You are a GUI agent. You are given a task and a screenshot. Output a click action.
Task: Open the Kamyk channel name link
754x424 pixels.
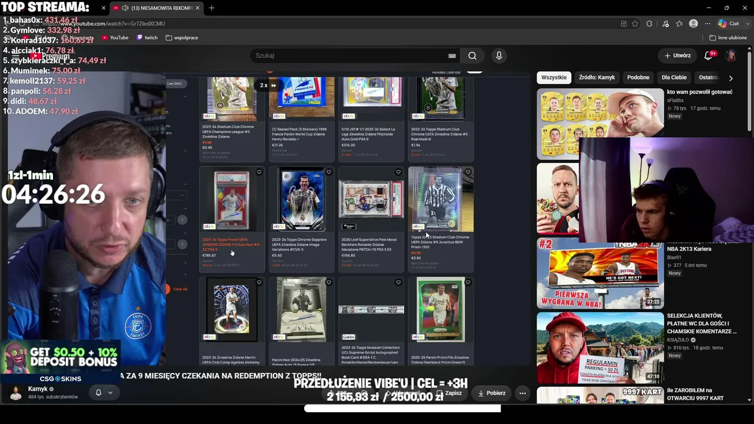click(x=38, y=389)
